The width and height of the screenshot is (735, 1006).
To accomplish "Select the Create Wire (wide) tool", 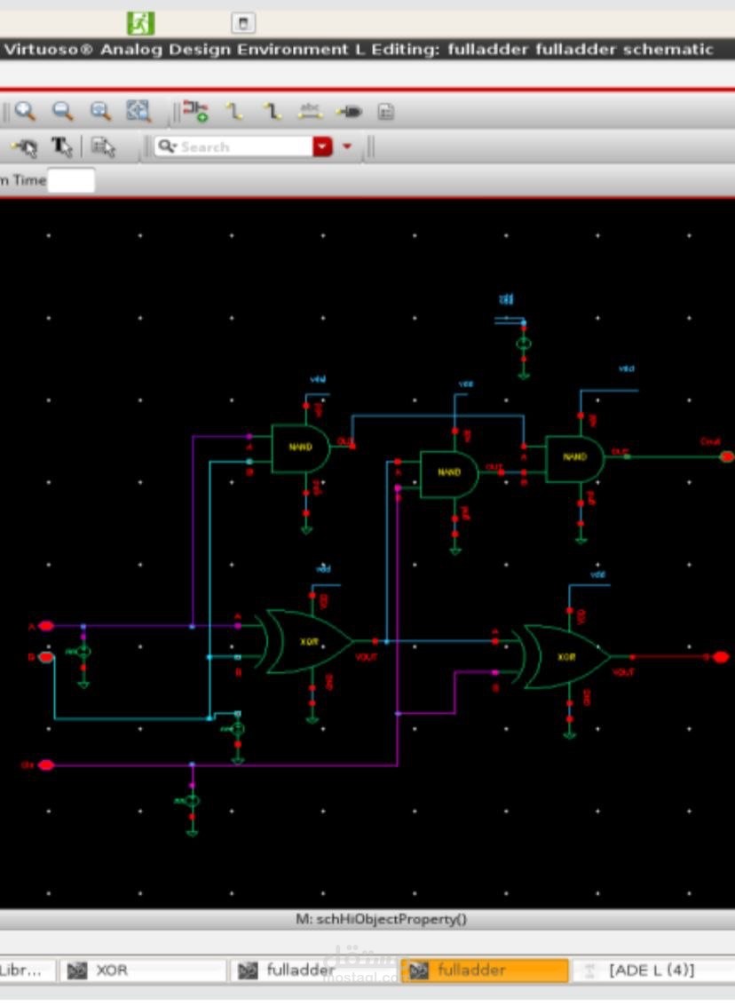I will click(273, 111).
